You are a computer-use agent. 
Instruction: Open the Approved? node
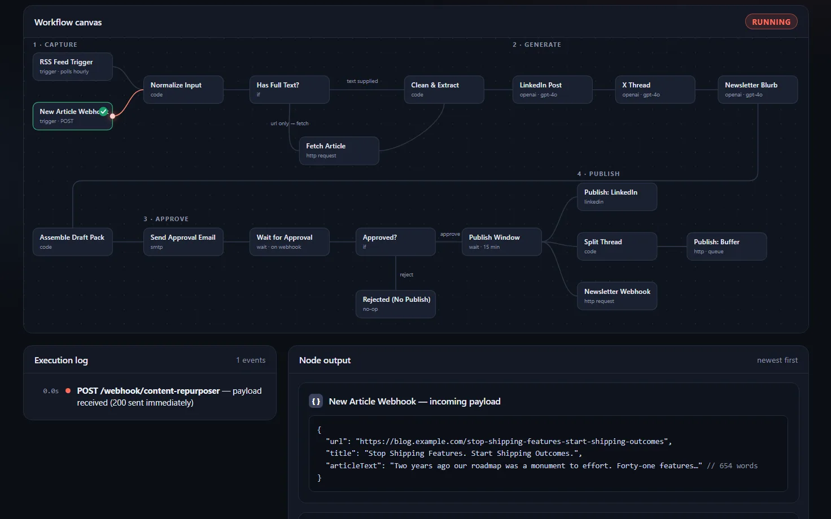tap(396, 242)
